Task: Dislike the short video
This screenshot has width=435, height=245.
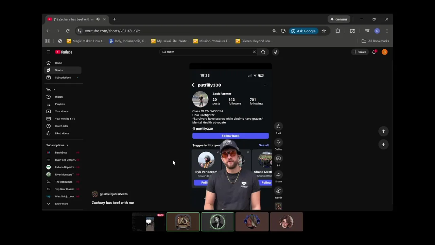Action: pyautogui.click(x=278, y=142)
